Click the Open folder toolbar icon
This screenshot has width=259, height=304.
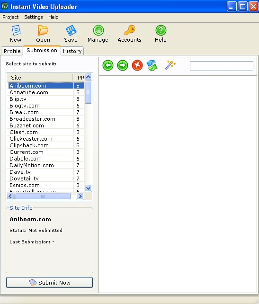43,30
